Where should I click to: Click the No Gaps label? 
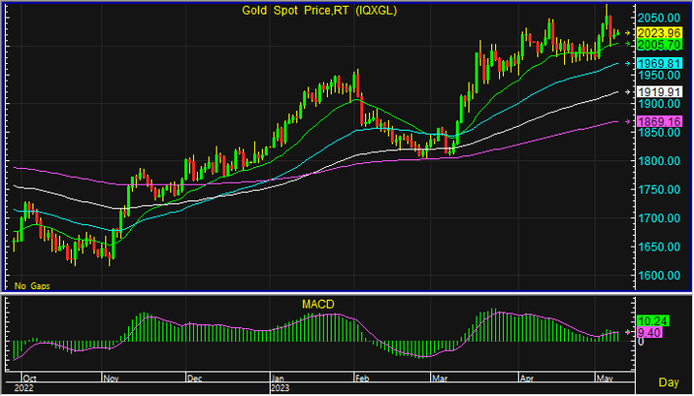pyautogui.click(x=31, y=286)
